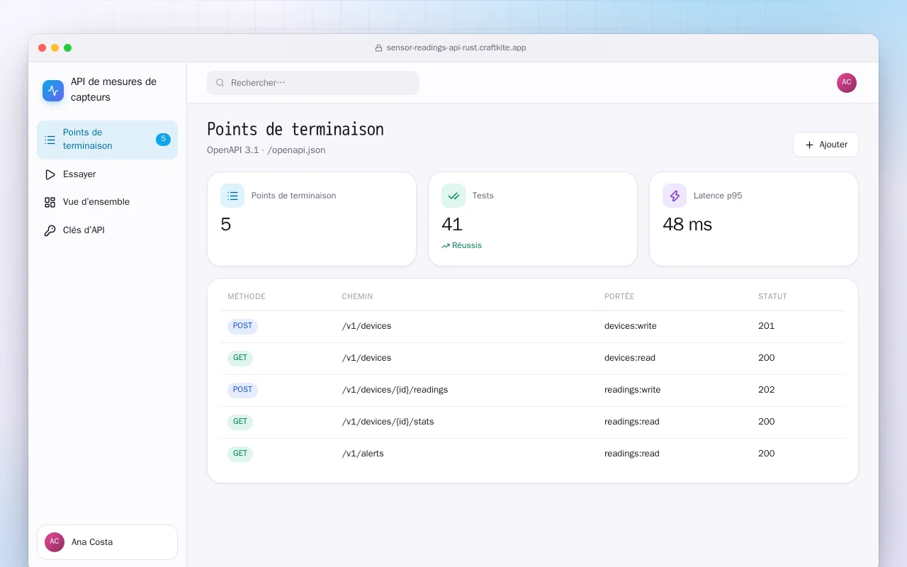The height and width of the screenshot is (567, 907).
Task: Click the POST badge for /v1/devices
Action: pos(242,326)
